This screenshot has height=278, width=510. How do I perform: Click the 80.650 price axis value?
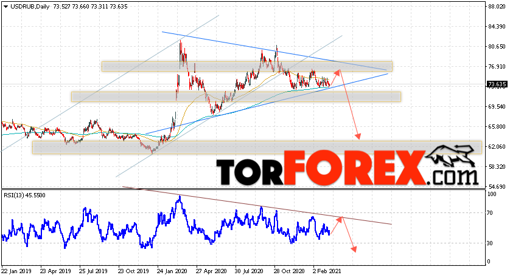point(497,47)
